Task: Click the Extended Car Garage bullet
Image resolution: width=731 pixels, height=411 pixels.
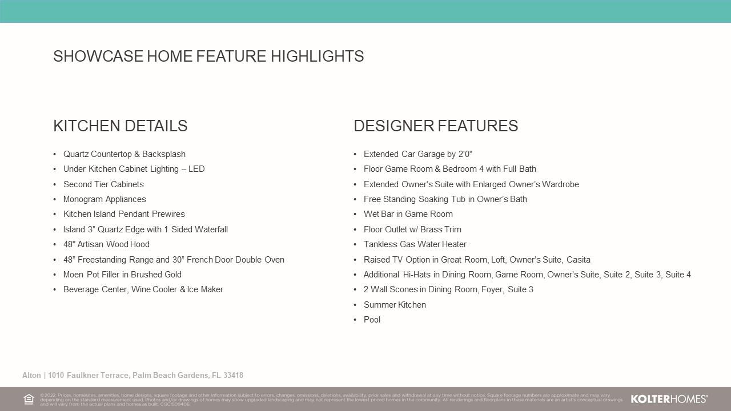Action: tap(417, 154)
